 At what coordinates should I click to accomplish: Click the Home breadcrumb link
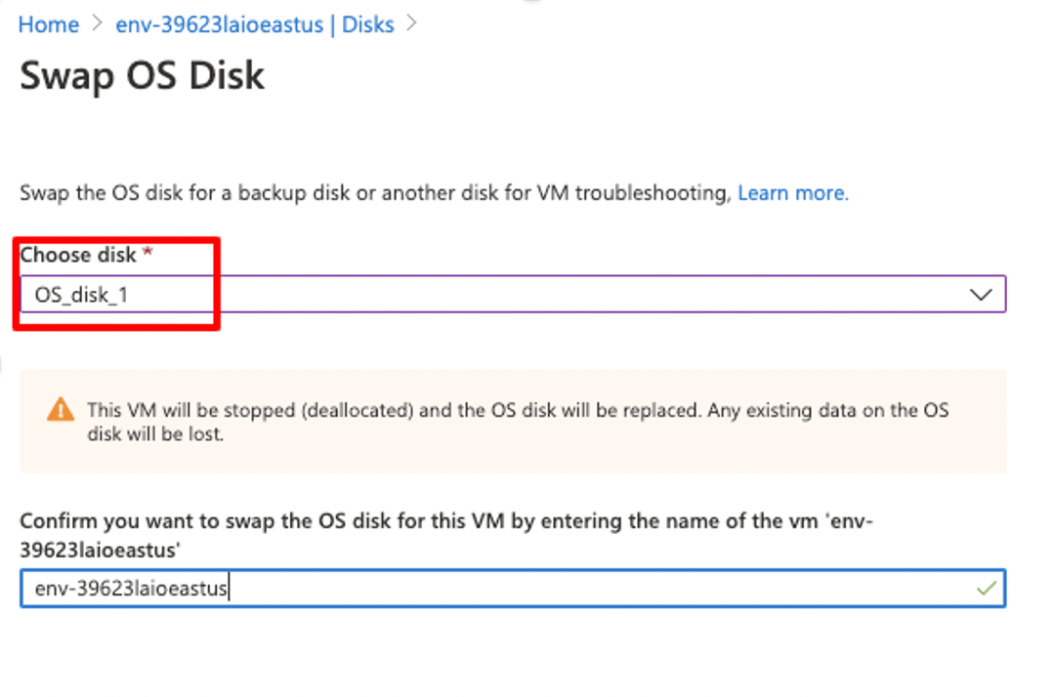49,24
